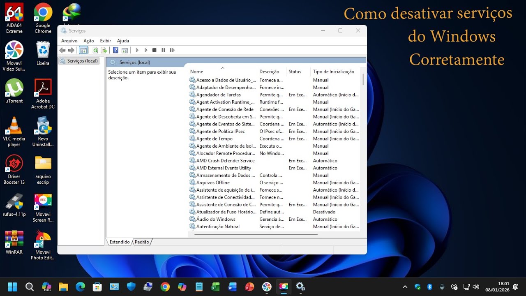Open the arquivo escrip desktop folder
The height and width of the screenshot is (296, 526).
43,170
